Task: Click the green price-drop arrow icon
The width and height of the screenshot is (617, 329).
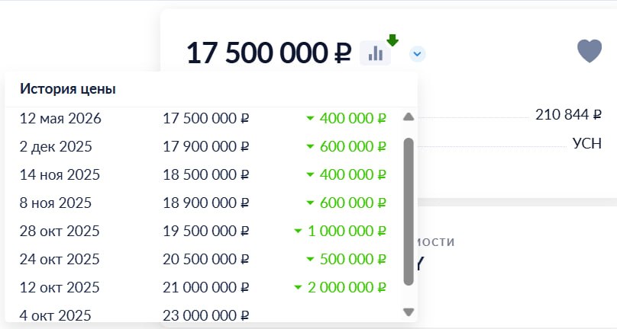Action: (392, 40)
